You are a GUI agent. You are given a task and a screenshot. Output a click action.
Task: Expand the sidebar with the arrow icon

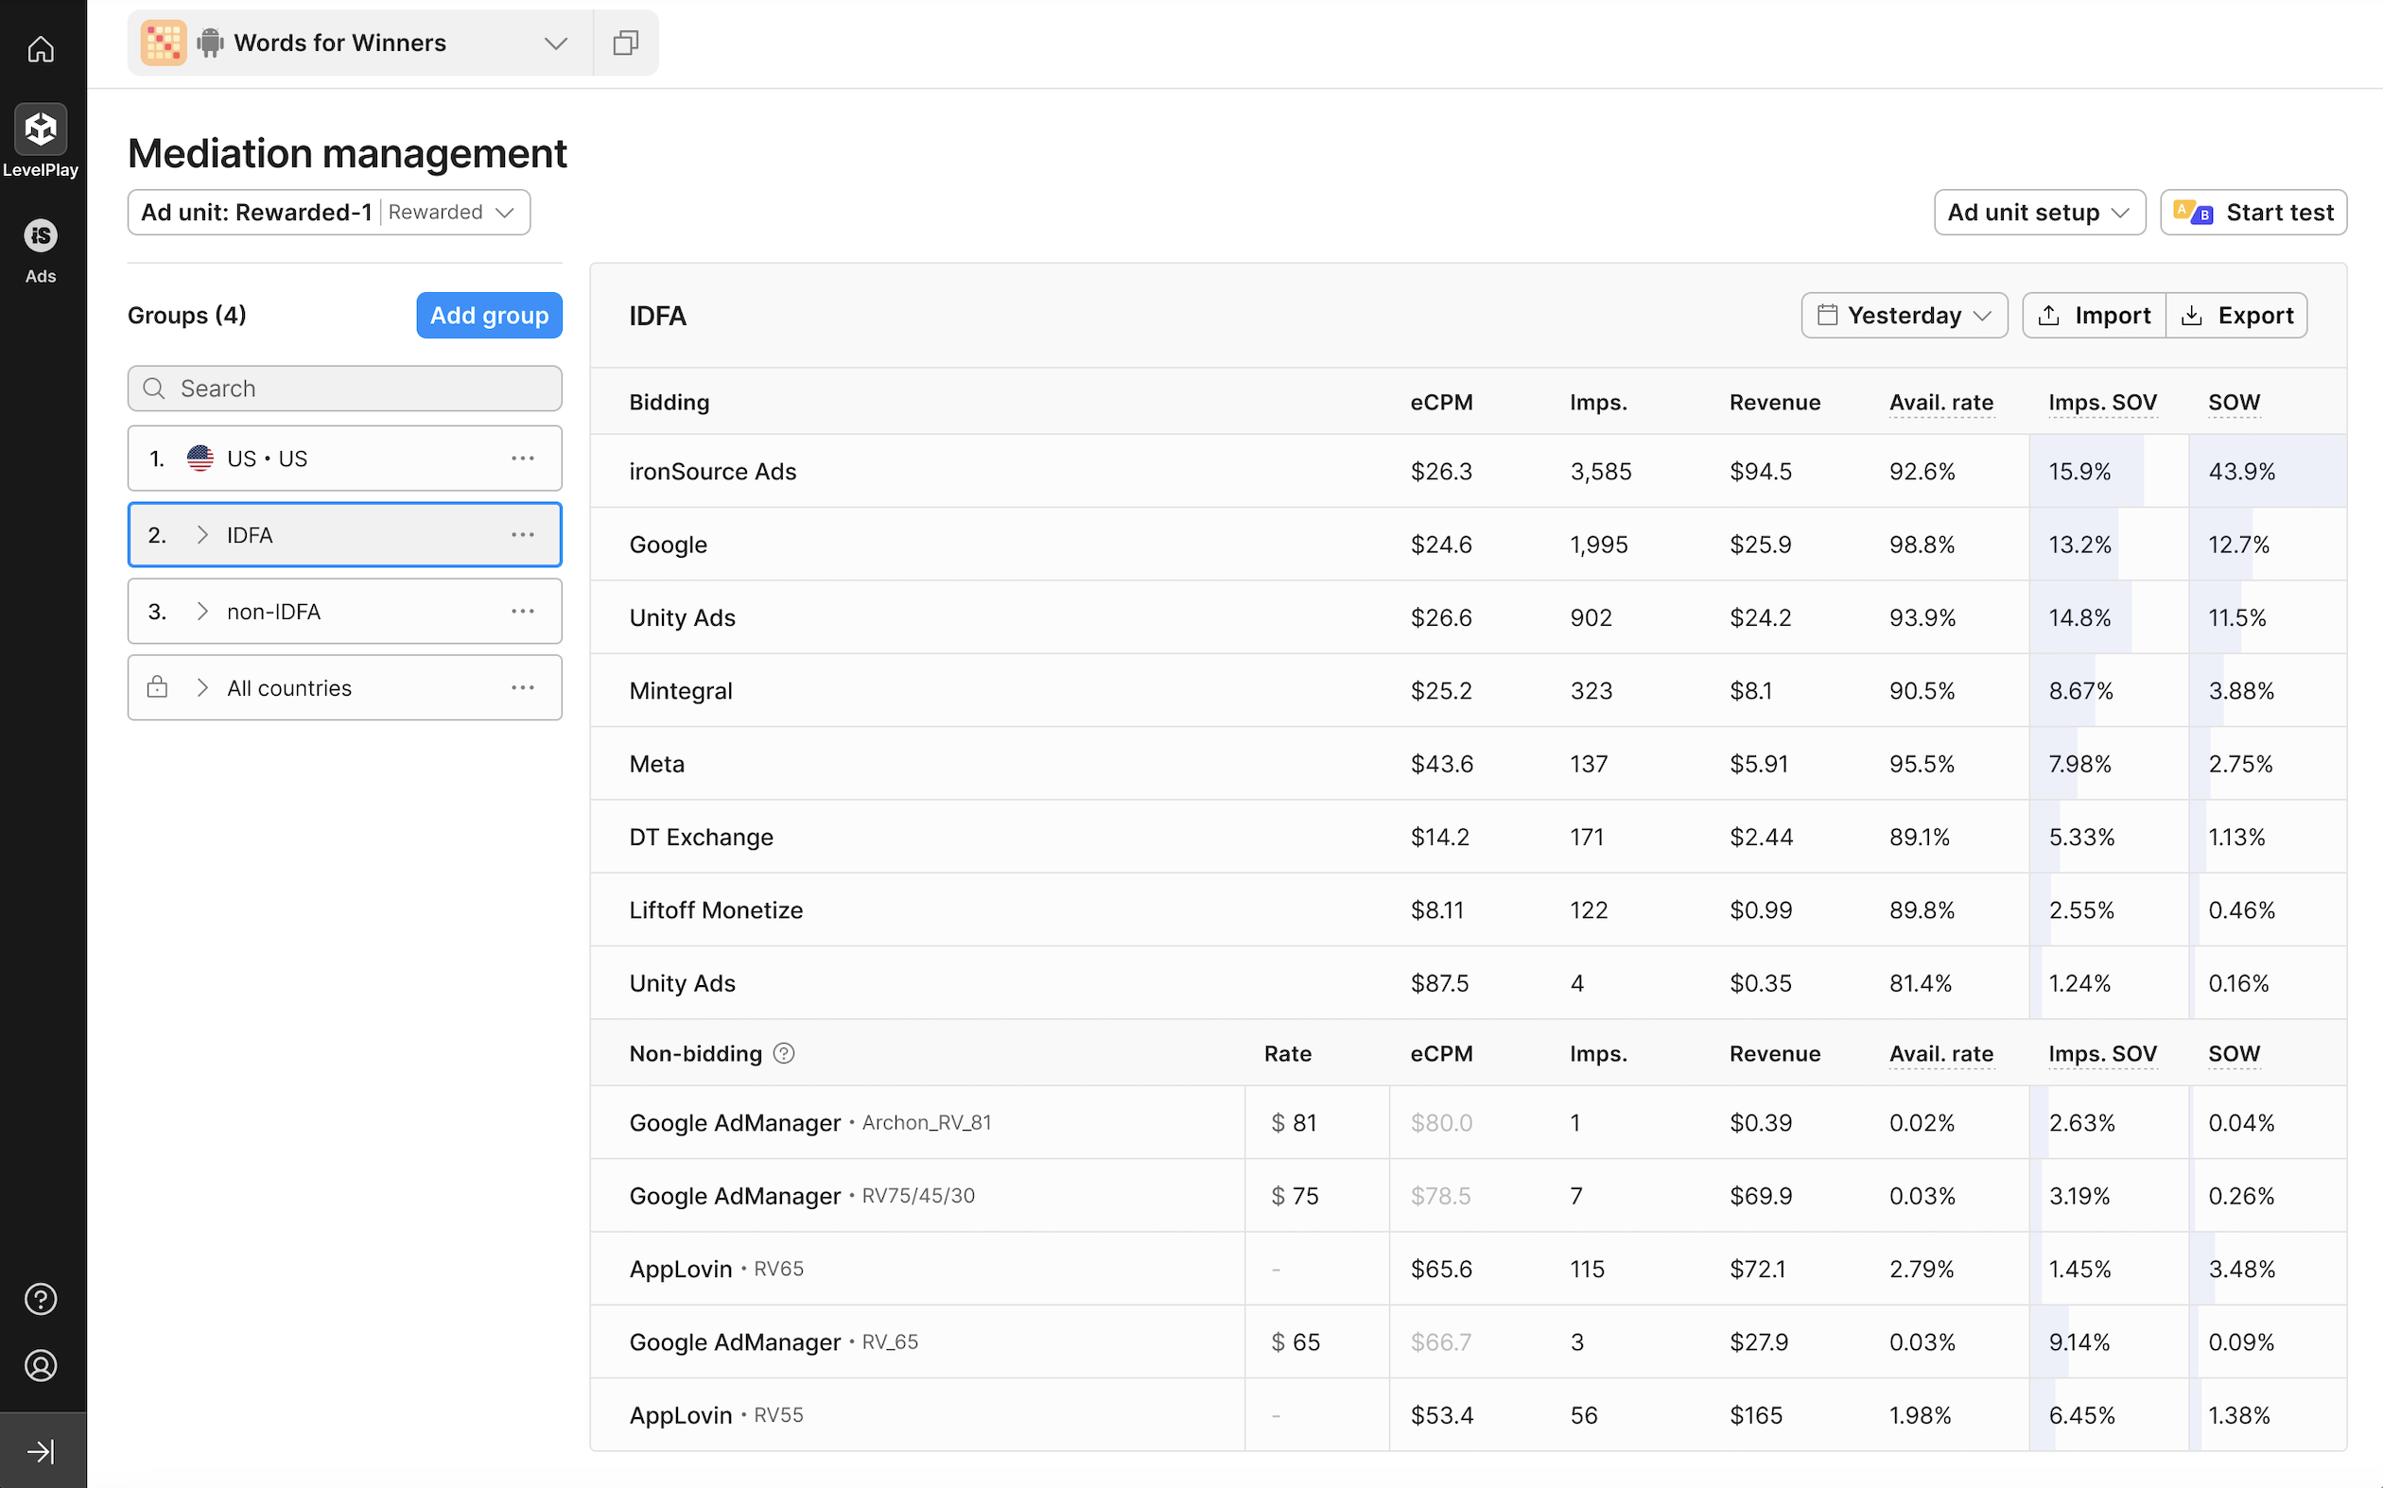coord(41,1450)
